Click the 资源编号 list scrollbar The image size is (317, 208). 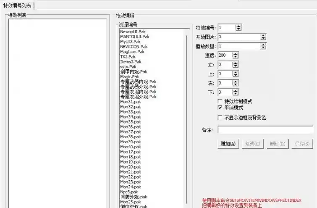point(186,119)
